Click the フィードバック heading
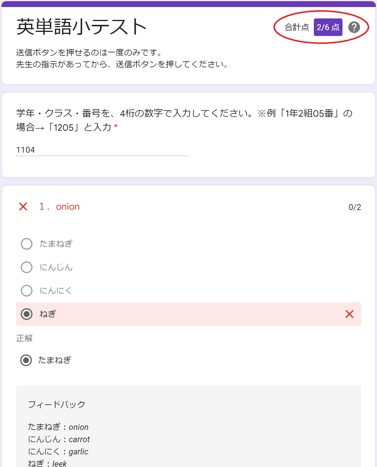Viewport: 377px width, 467px height. point(56,404)
